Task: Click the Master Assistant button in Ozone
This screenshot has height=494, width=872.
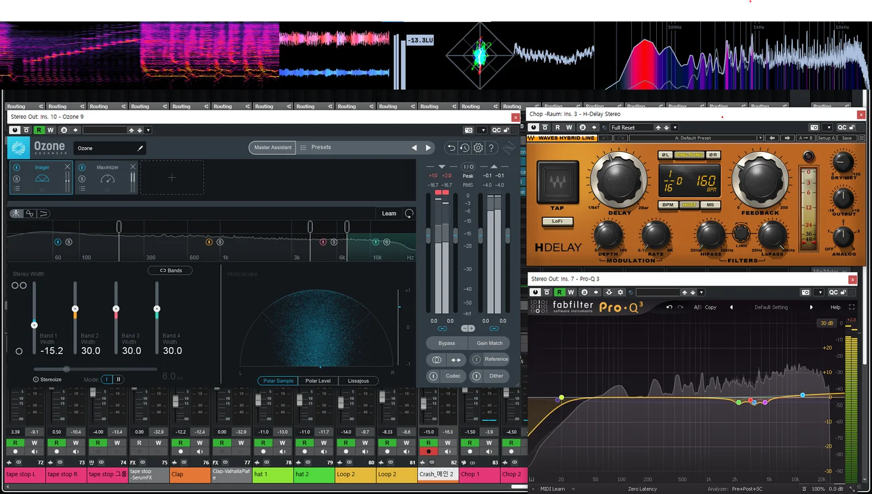Action: (x=273, y=148)
